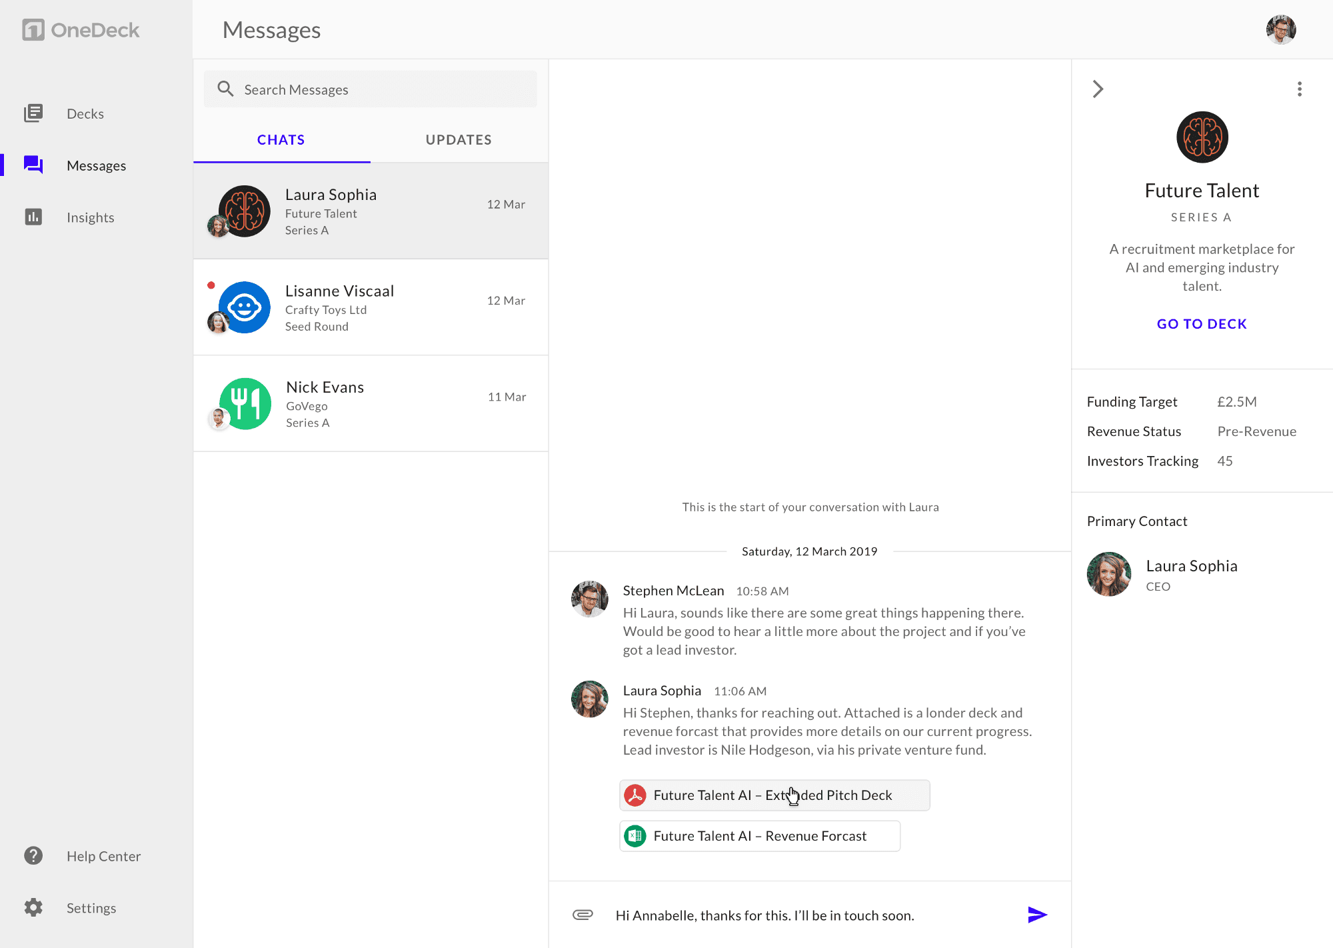
Task: Click the Revenue Status value Pre-Revenue
Action: tap(1257, 431)
